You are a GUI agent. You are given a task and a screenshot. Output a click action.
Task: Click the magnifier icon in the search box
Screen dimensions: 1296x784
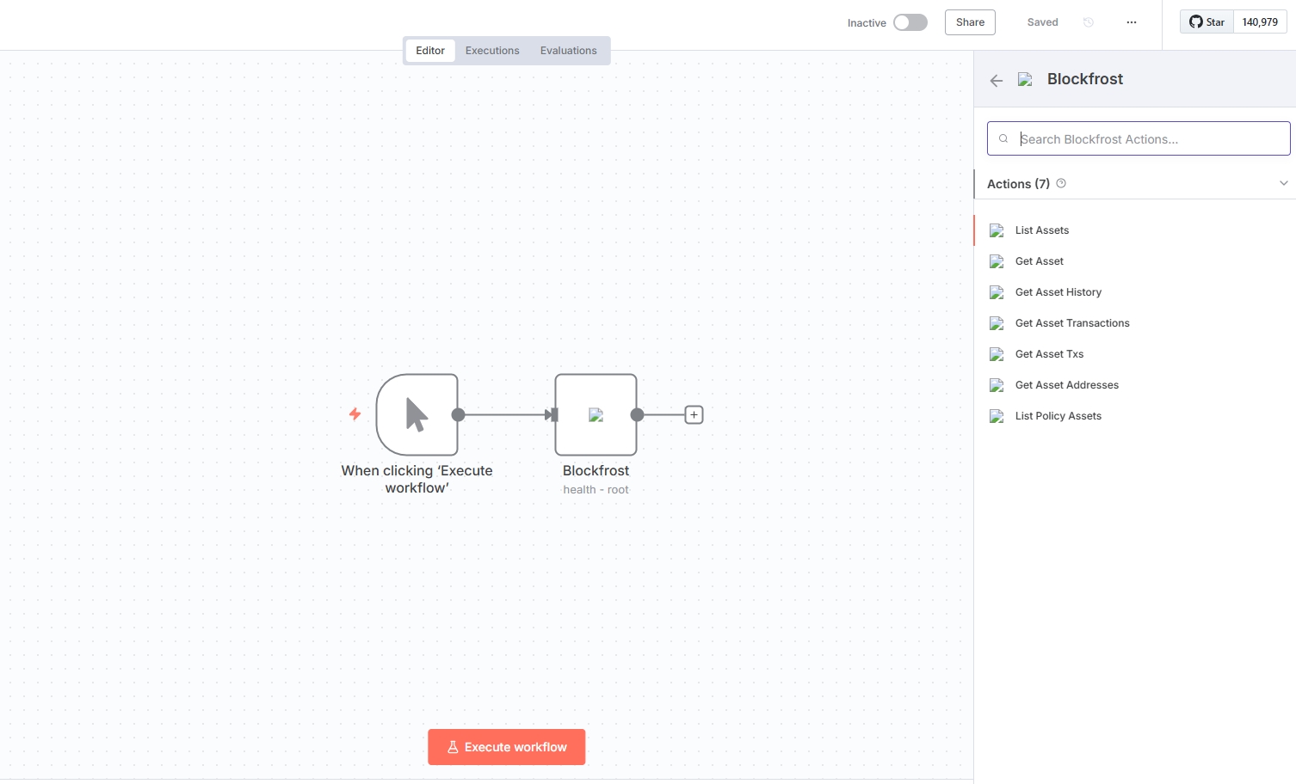(x=1003, y=138)
